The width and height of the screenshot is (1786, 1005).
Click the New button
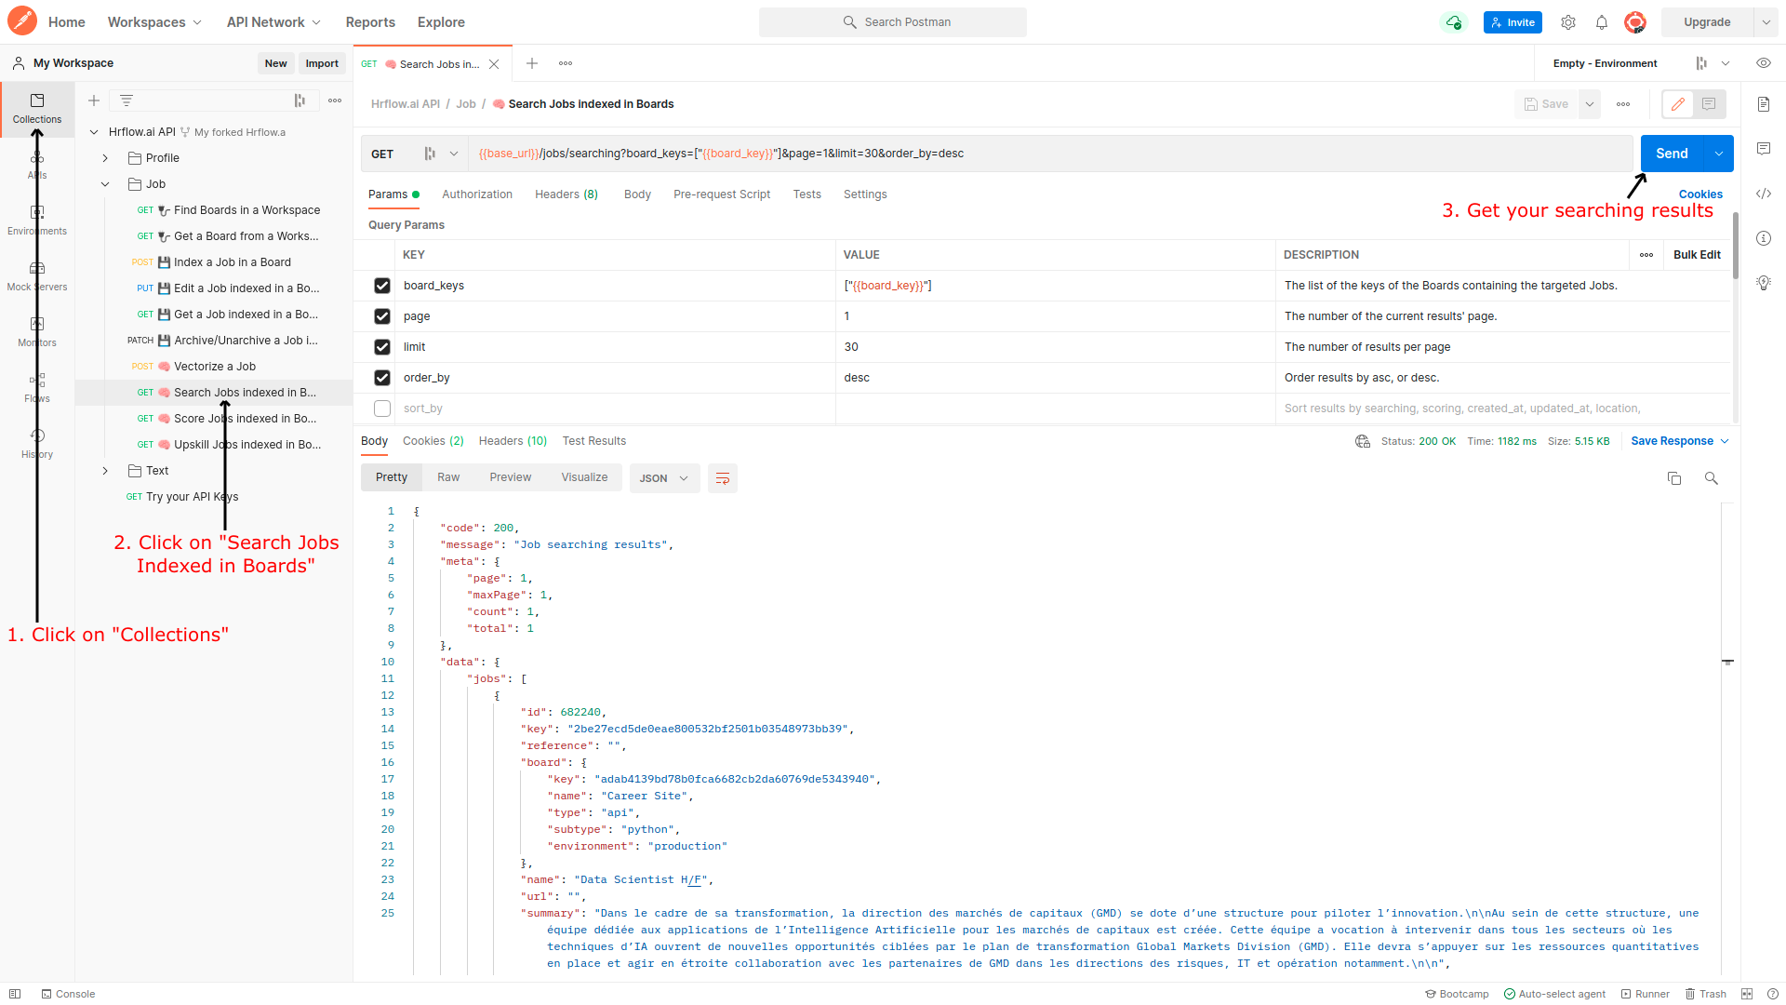coord(275,63)
